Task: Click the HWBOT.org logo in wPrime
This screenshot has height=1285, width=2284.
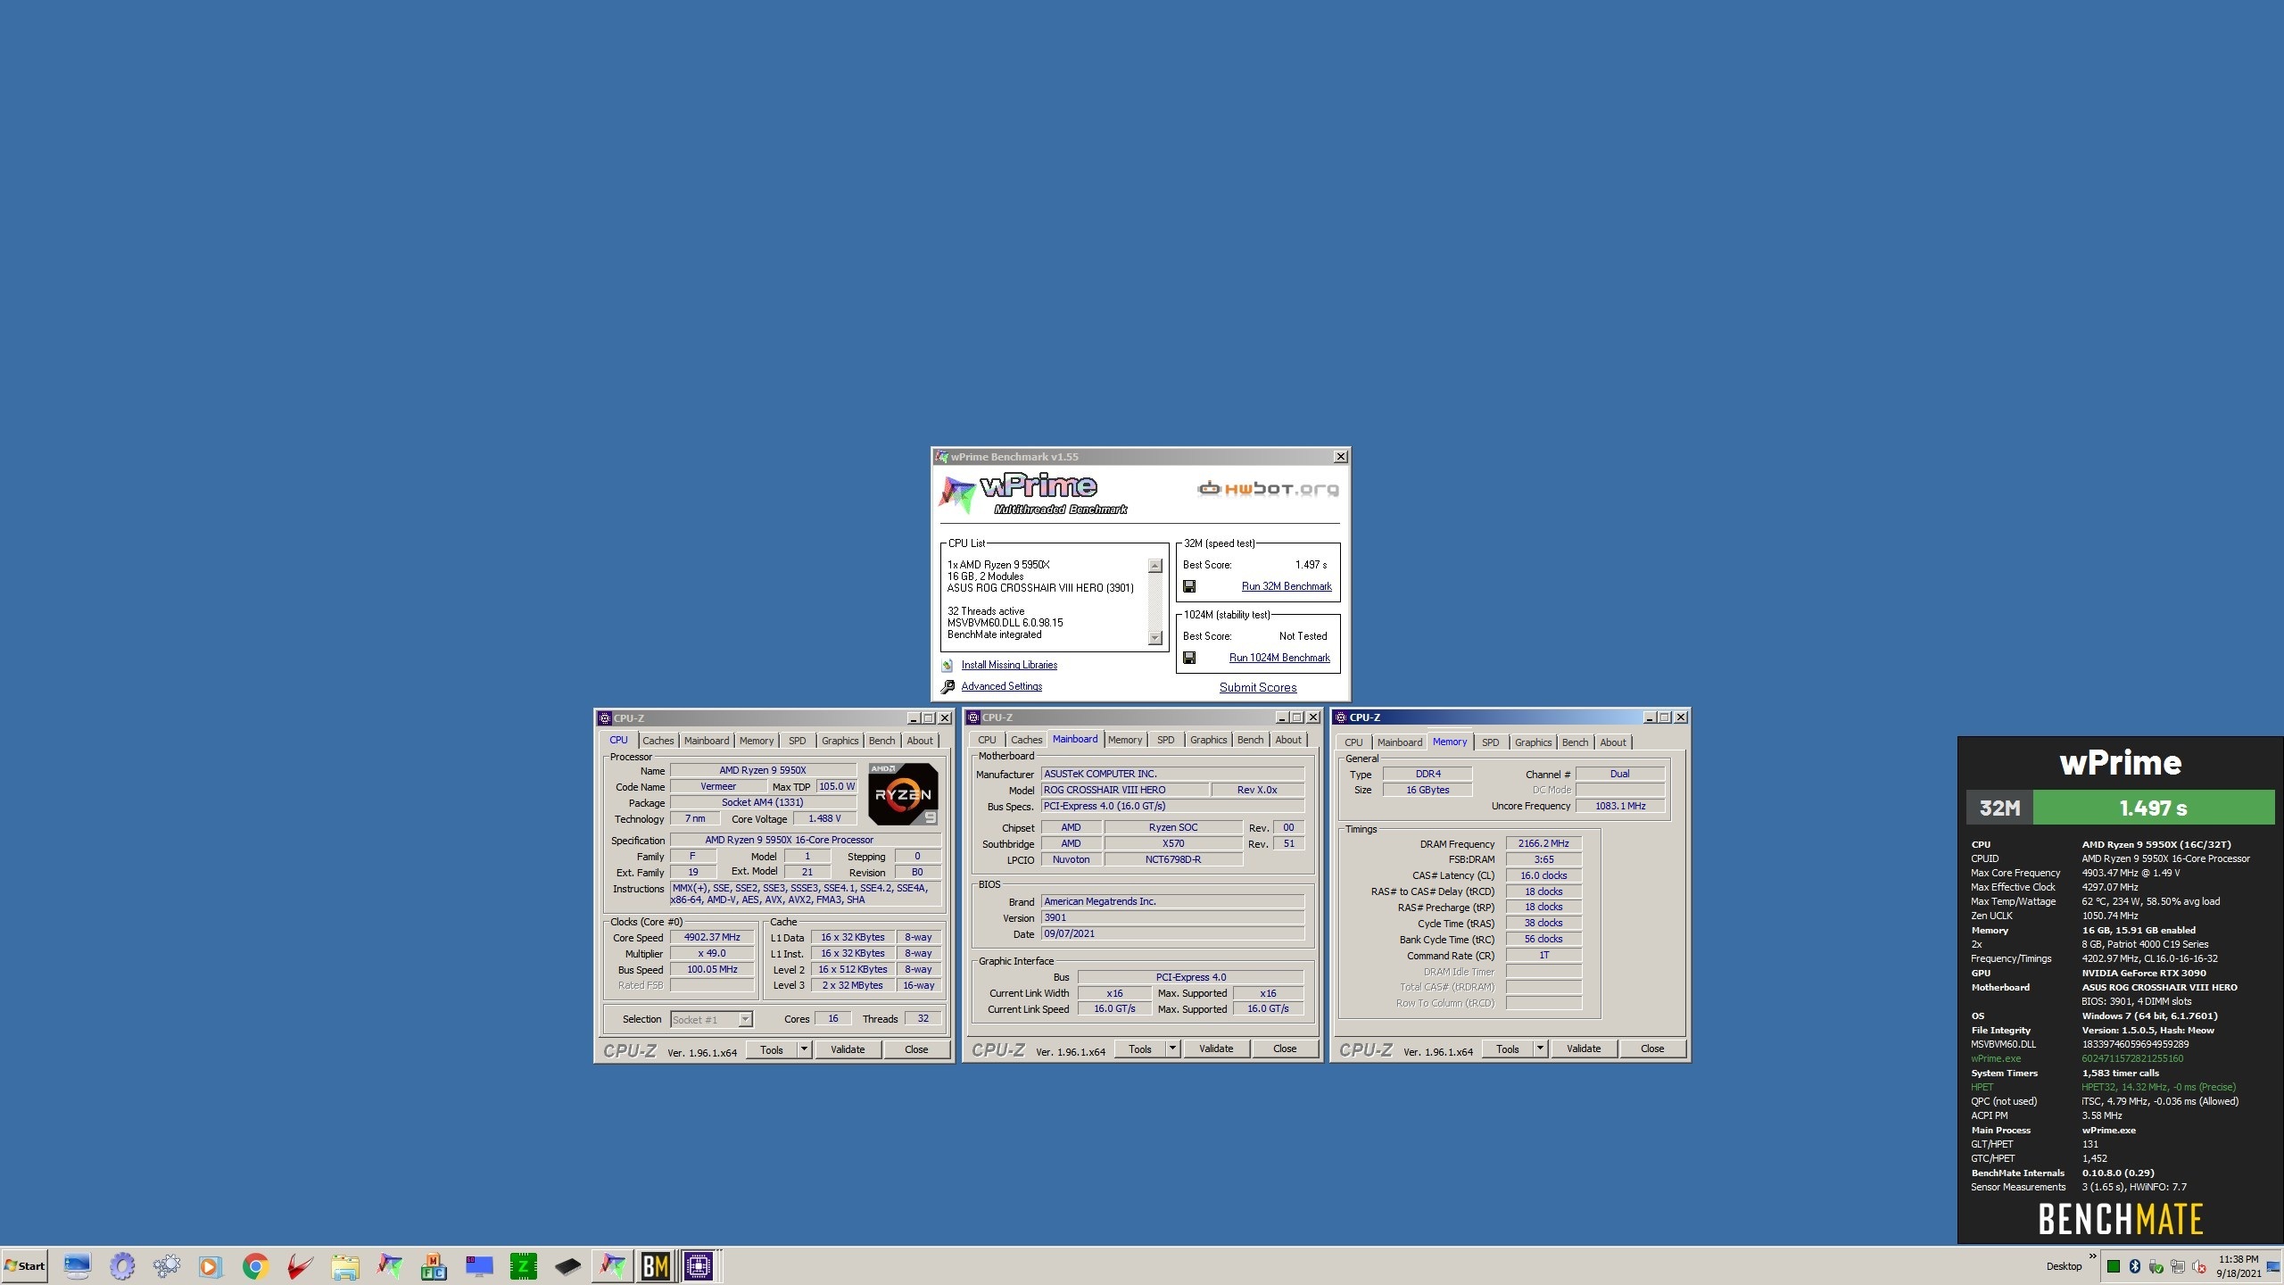Action: 1268,489
